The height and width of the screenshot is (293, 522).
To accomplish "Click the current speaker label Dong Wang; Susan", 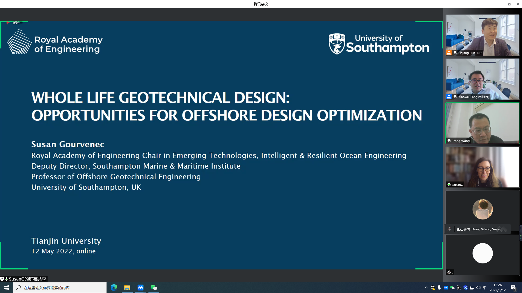I will pos(480,229).
